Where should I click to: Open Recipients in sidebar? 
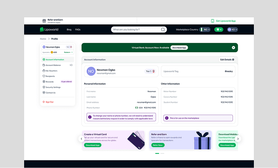pos(57,76)
